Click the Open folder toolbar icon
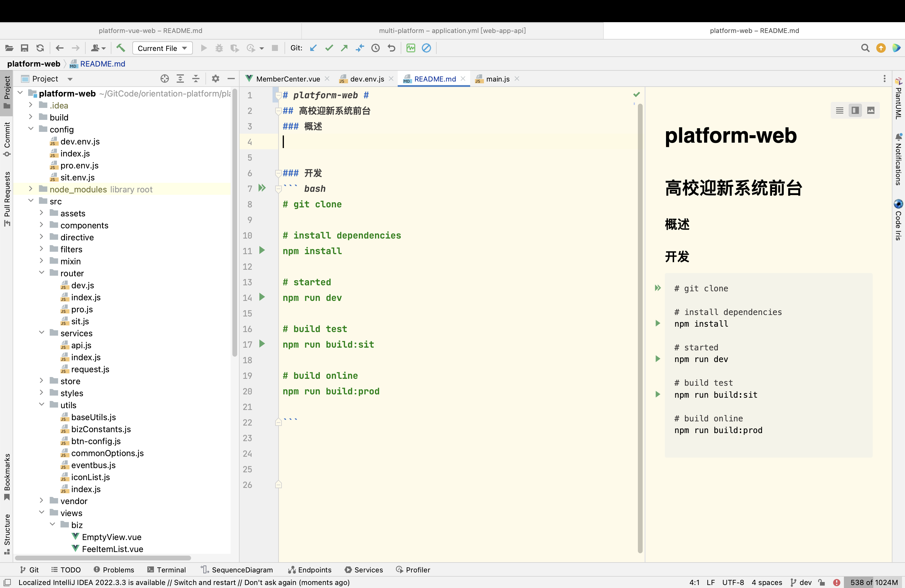This screenshot has width=905, height=588. [x=9, y=48]
